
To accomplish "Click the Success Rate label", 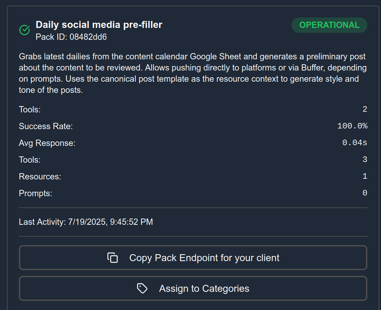I will (x=46, y=126).
